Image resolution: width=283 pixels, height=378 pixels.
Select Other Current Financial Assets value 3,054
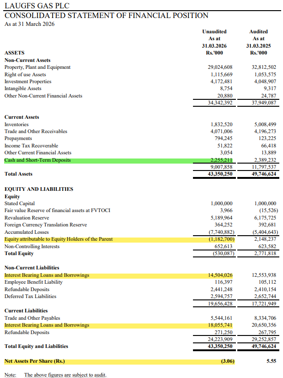coord(226,152)
